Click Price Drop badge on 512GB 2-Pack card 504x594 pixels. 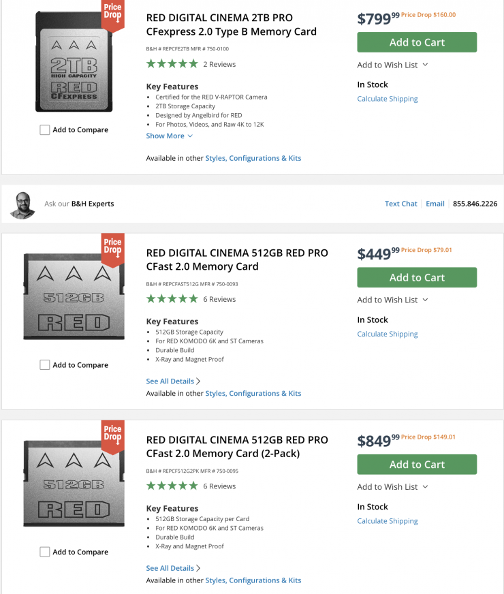(x=112, y=435)
